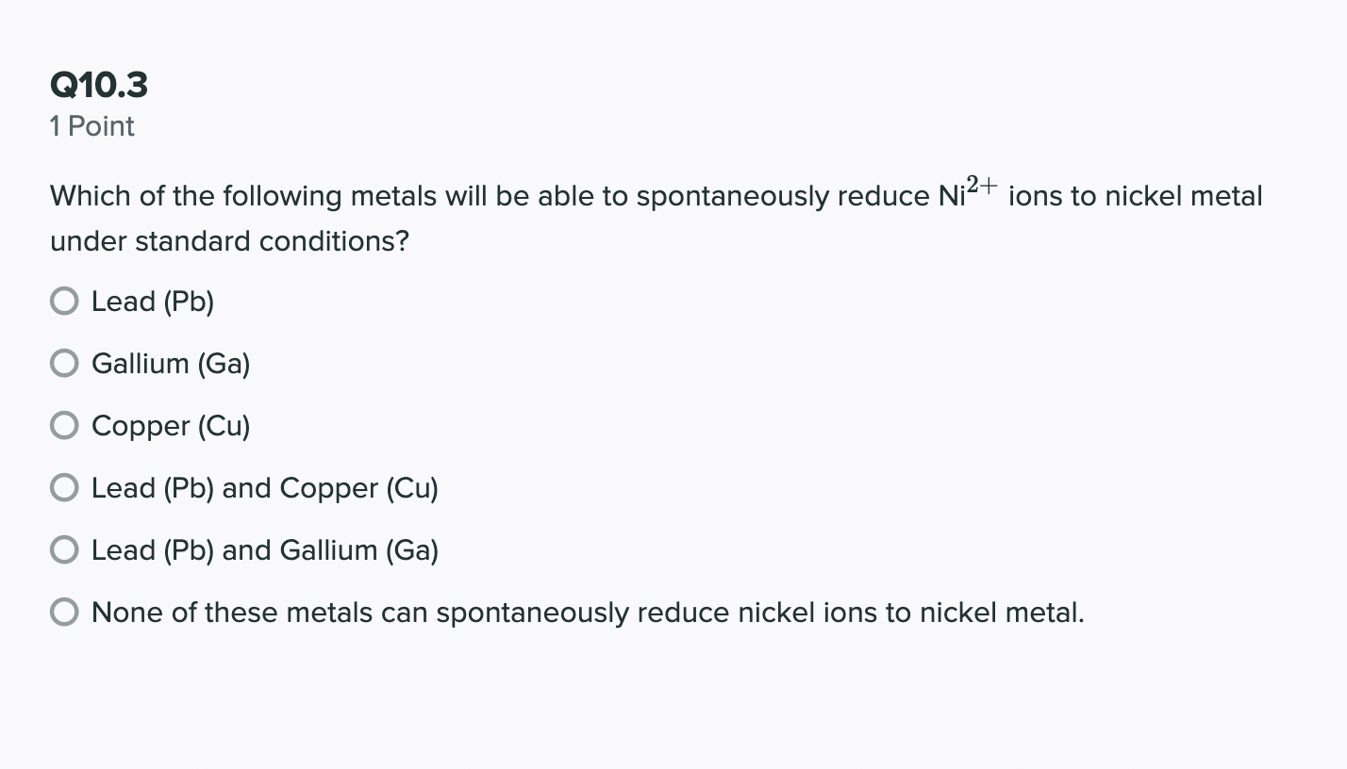Choose radio for Lead (Pb) and Gallium (Ga)
Image resolution: width=1347 pixels, height=769 pixels.
64,550
